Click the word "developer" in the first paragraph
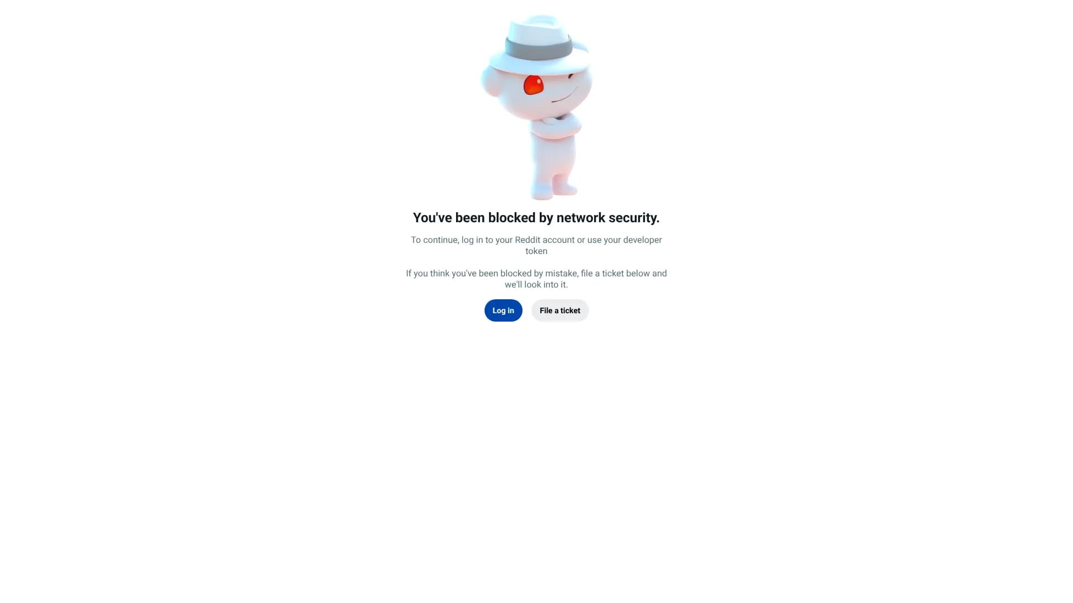Screen dimensions: 1073x603 click(x=642, y=240)
